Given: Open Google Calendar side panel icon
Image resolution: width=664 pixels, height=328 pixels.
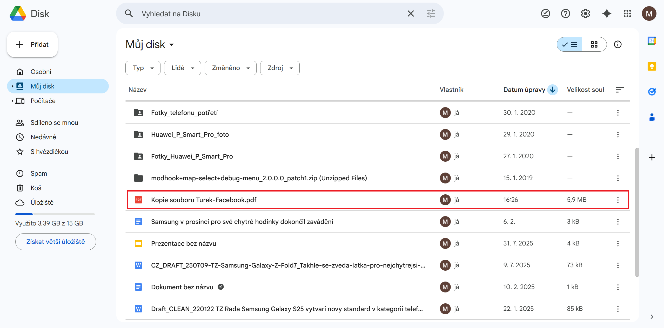Looking at the screenshot, I should tap(652, 41).
